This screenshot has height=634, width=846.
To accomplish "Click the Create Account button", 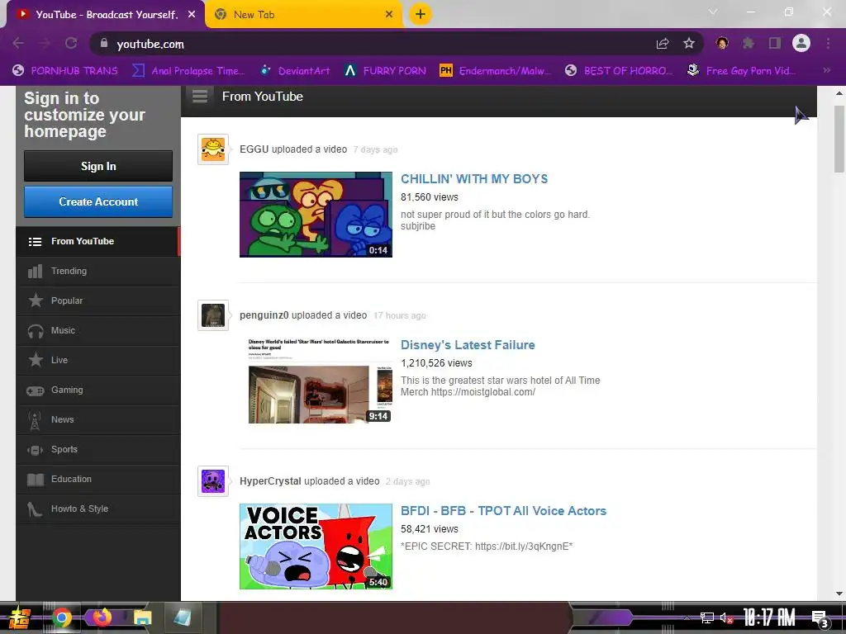I will point(98,201).
